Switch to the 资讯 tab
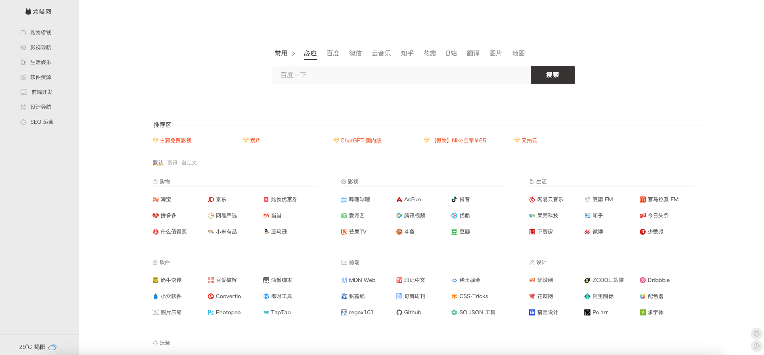 [x=172, y=163]
